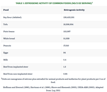Click the value 17,010

point(66,46)
